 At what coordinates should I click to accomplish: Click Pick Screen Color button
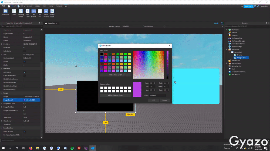point(115,75)
